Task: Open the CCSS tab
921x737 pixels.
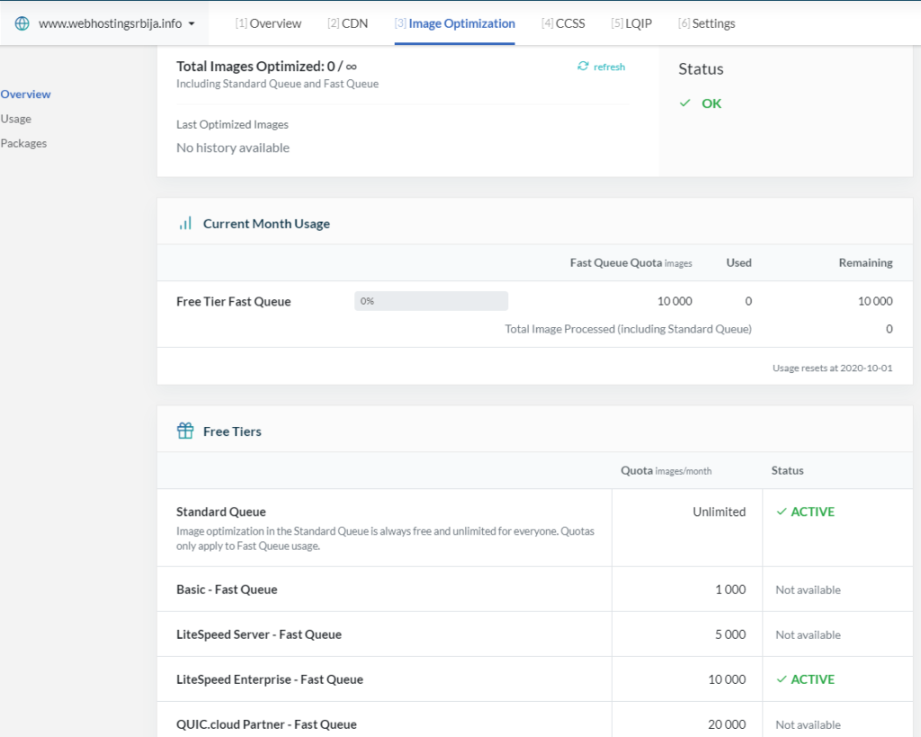Action: coord(563,23)
